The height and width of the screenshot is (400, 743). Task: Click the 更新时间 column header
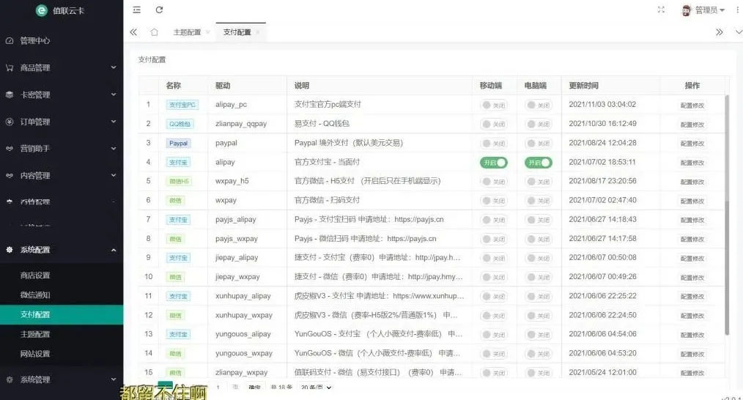click(x=583, y=86)
